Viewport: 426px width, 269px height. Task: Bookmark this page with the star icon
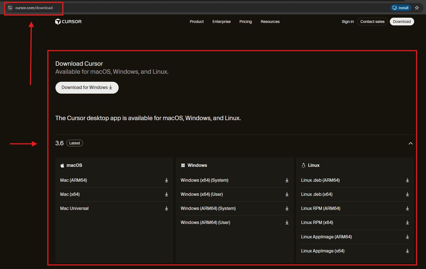pos(417,8)
